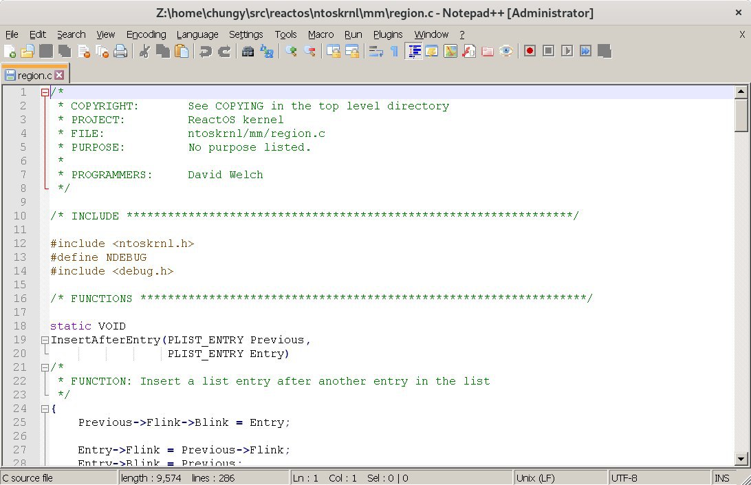
Task: Click Run Macro Multiple Times icon
Action: click(x=585, y=52)
